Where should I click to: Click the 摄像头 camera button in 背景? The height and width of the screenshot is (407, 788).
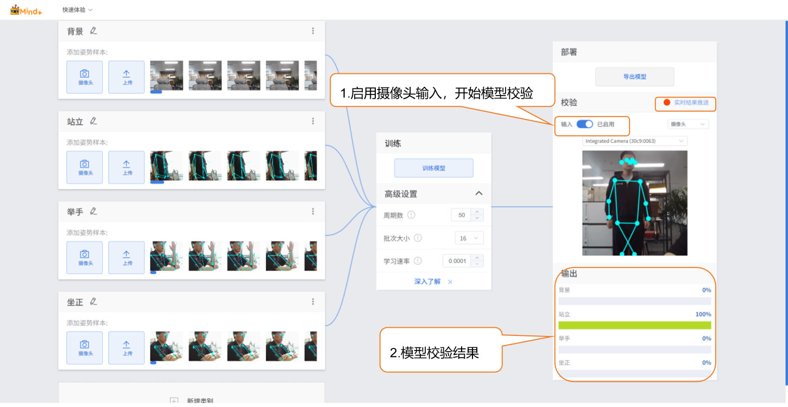85,77
